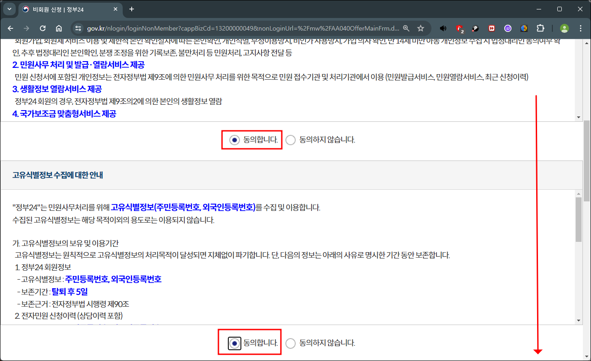The height and width of the screenshot is (361, 591).
Task: Click scroll-down arrow of upper terms box
Action: click(x=578, y=117)
